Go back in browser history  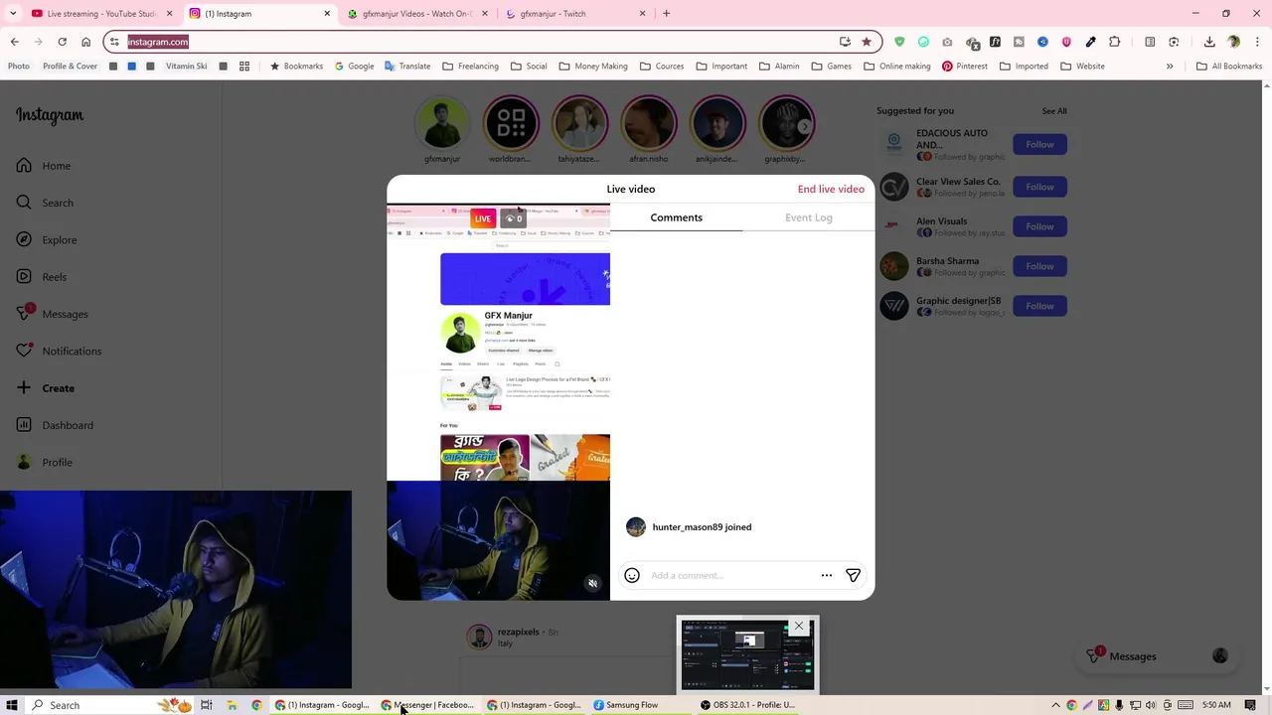14,42
